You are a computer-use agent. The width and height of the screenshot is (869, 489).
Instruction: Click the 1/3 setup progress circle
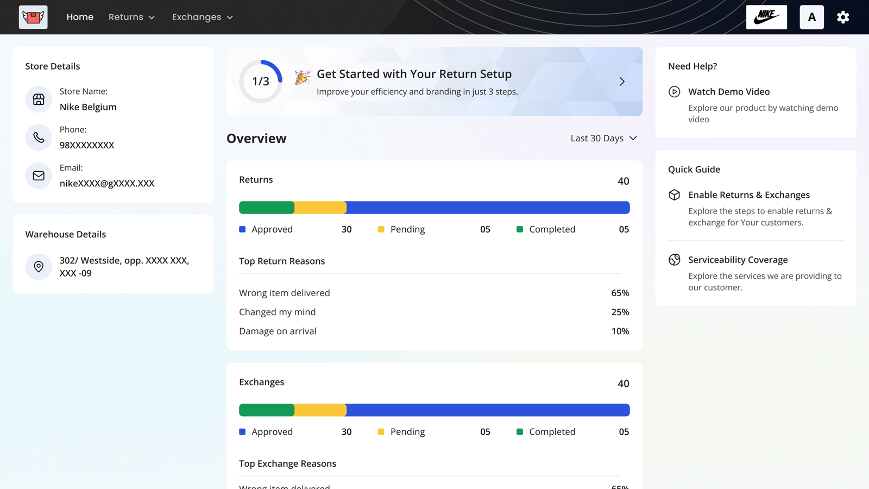click(261, 81)
